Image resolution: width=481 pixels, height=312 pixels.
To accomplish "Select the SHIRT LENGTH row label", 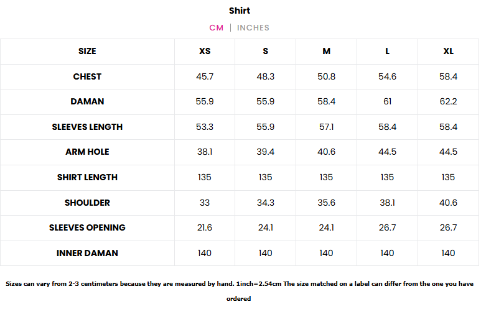I will 87,177.
